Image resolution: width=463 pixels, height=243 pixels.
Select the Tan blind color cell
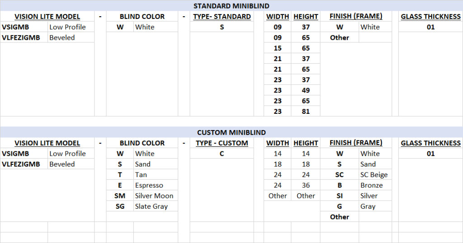[x=141, y=175]
